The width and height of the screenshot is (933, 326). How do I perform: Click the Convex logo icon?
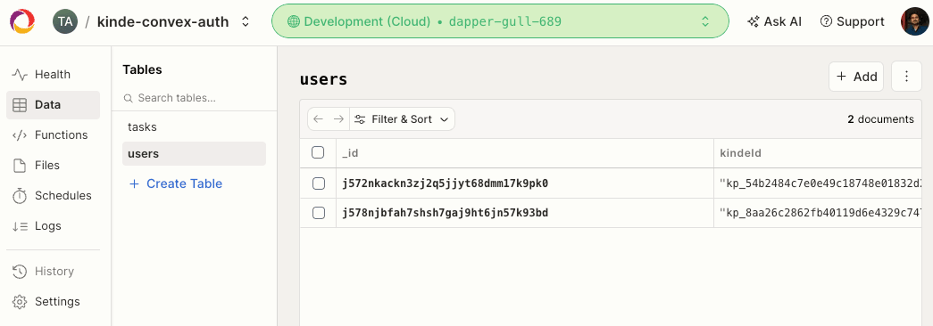pos(22,21)
